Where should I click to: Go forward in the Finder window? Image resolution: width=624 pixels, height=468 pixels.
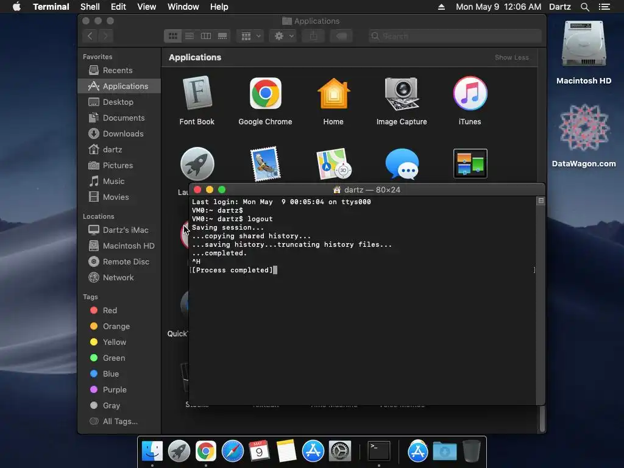106,36
